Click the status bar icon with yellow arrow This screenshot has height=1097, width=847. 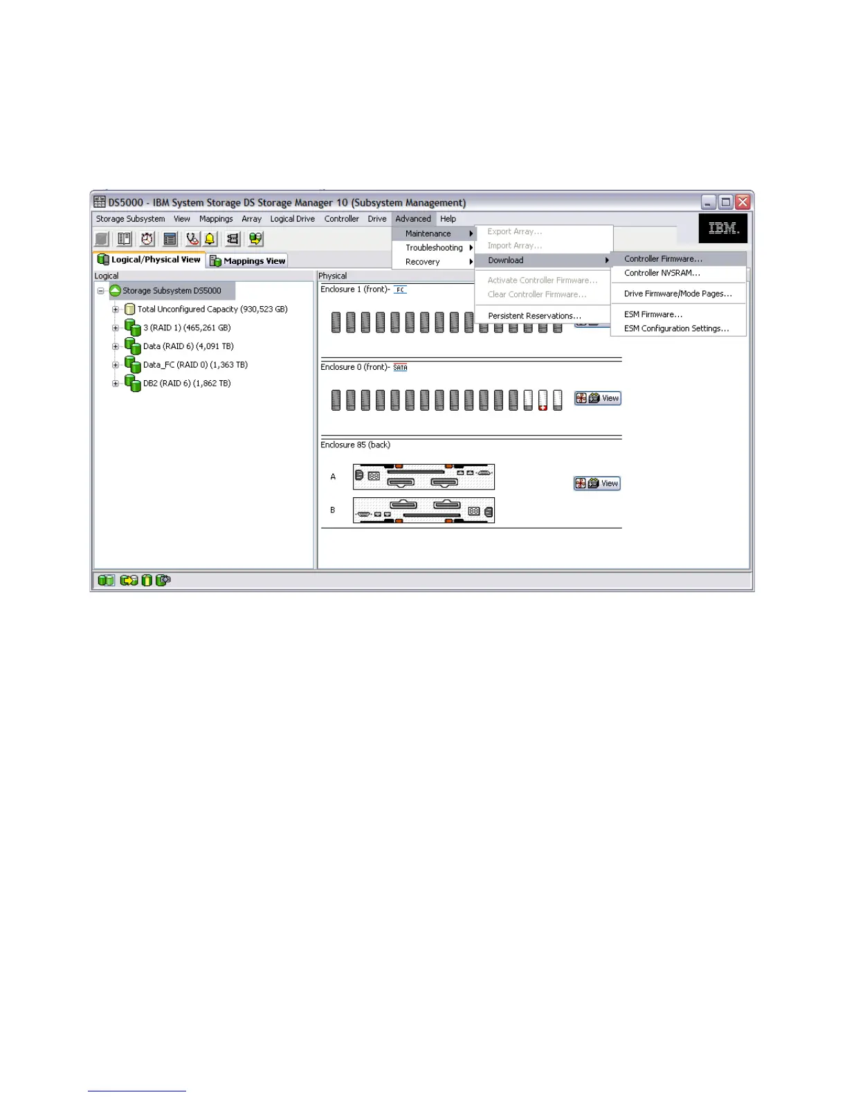[x=129, y=580]
